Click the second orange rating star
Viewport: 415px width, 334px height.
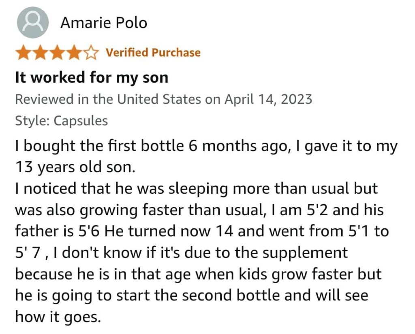(x=40, y=53)
